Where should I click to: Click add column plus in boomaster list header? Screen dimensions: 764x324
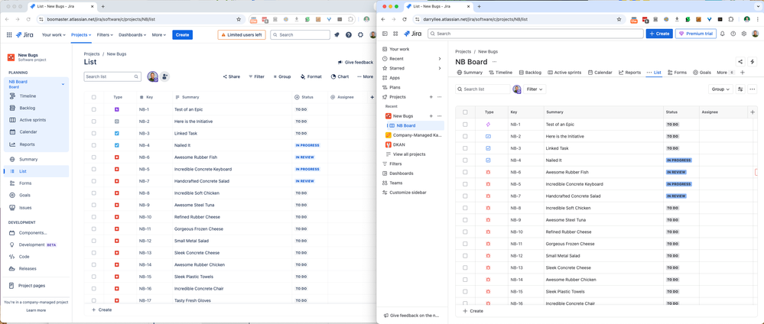tap(372, 97)
